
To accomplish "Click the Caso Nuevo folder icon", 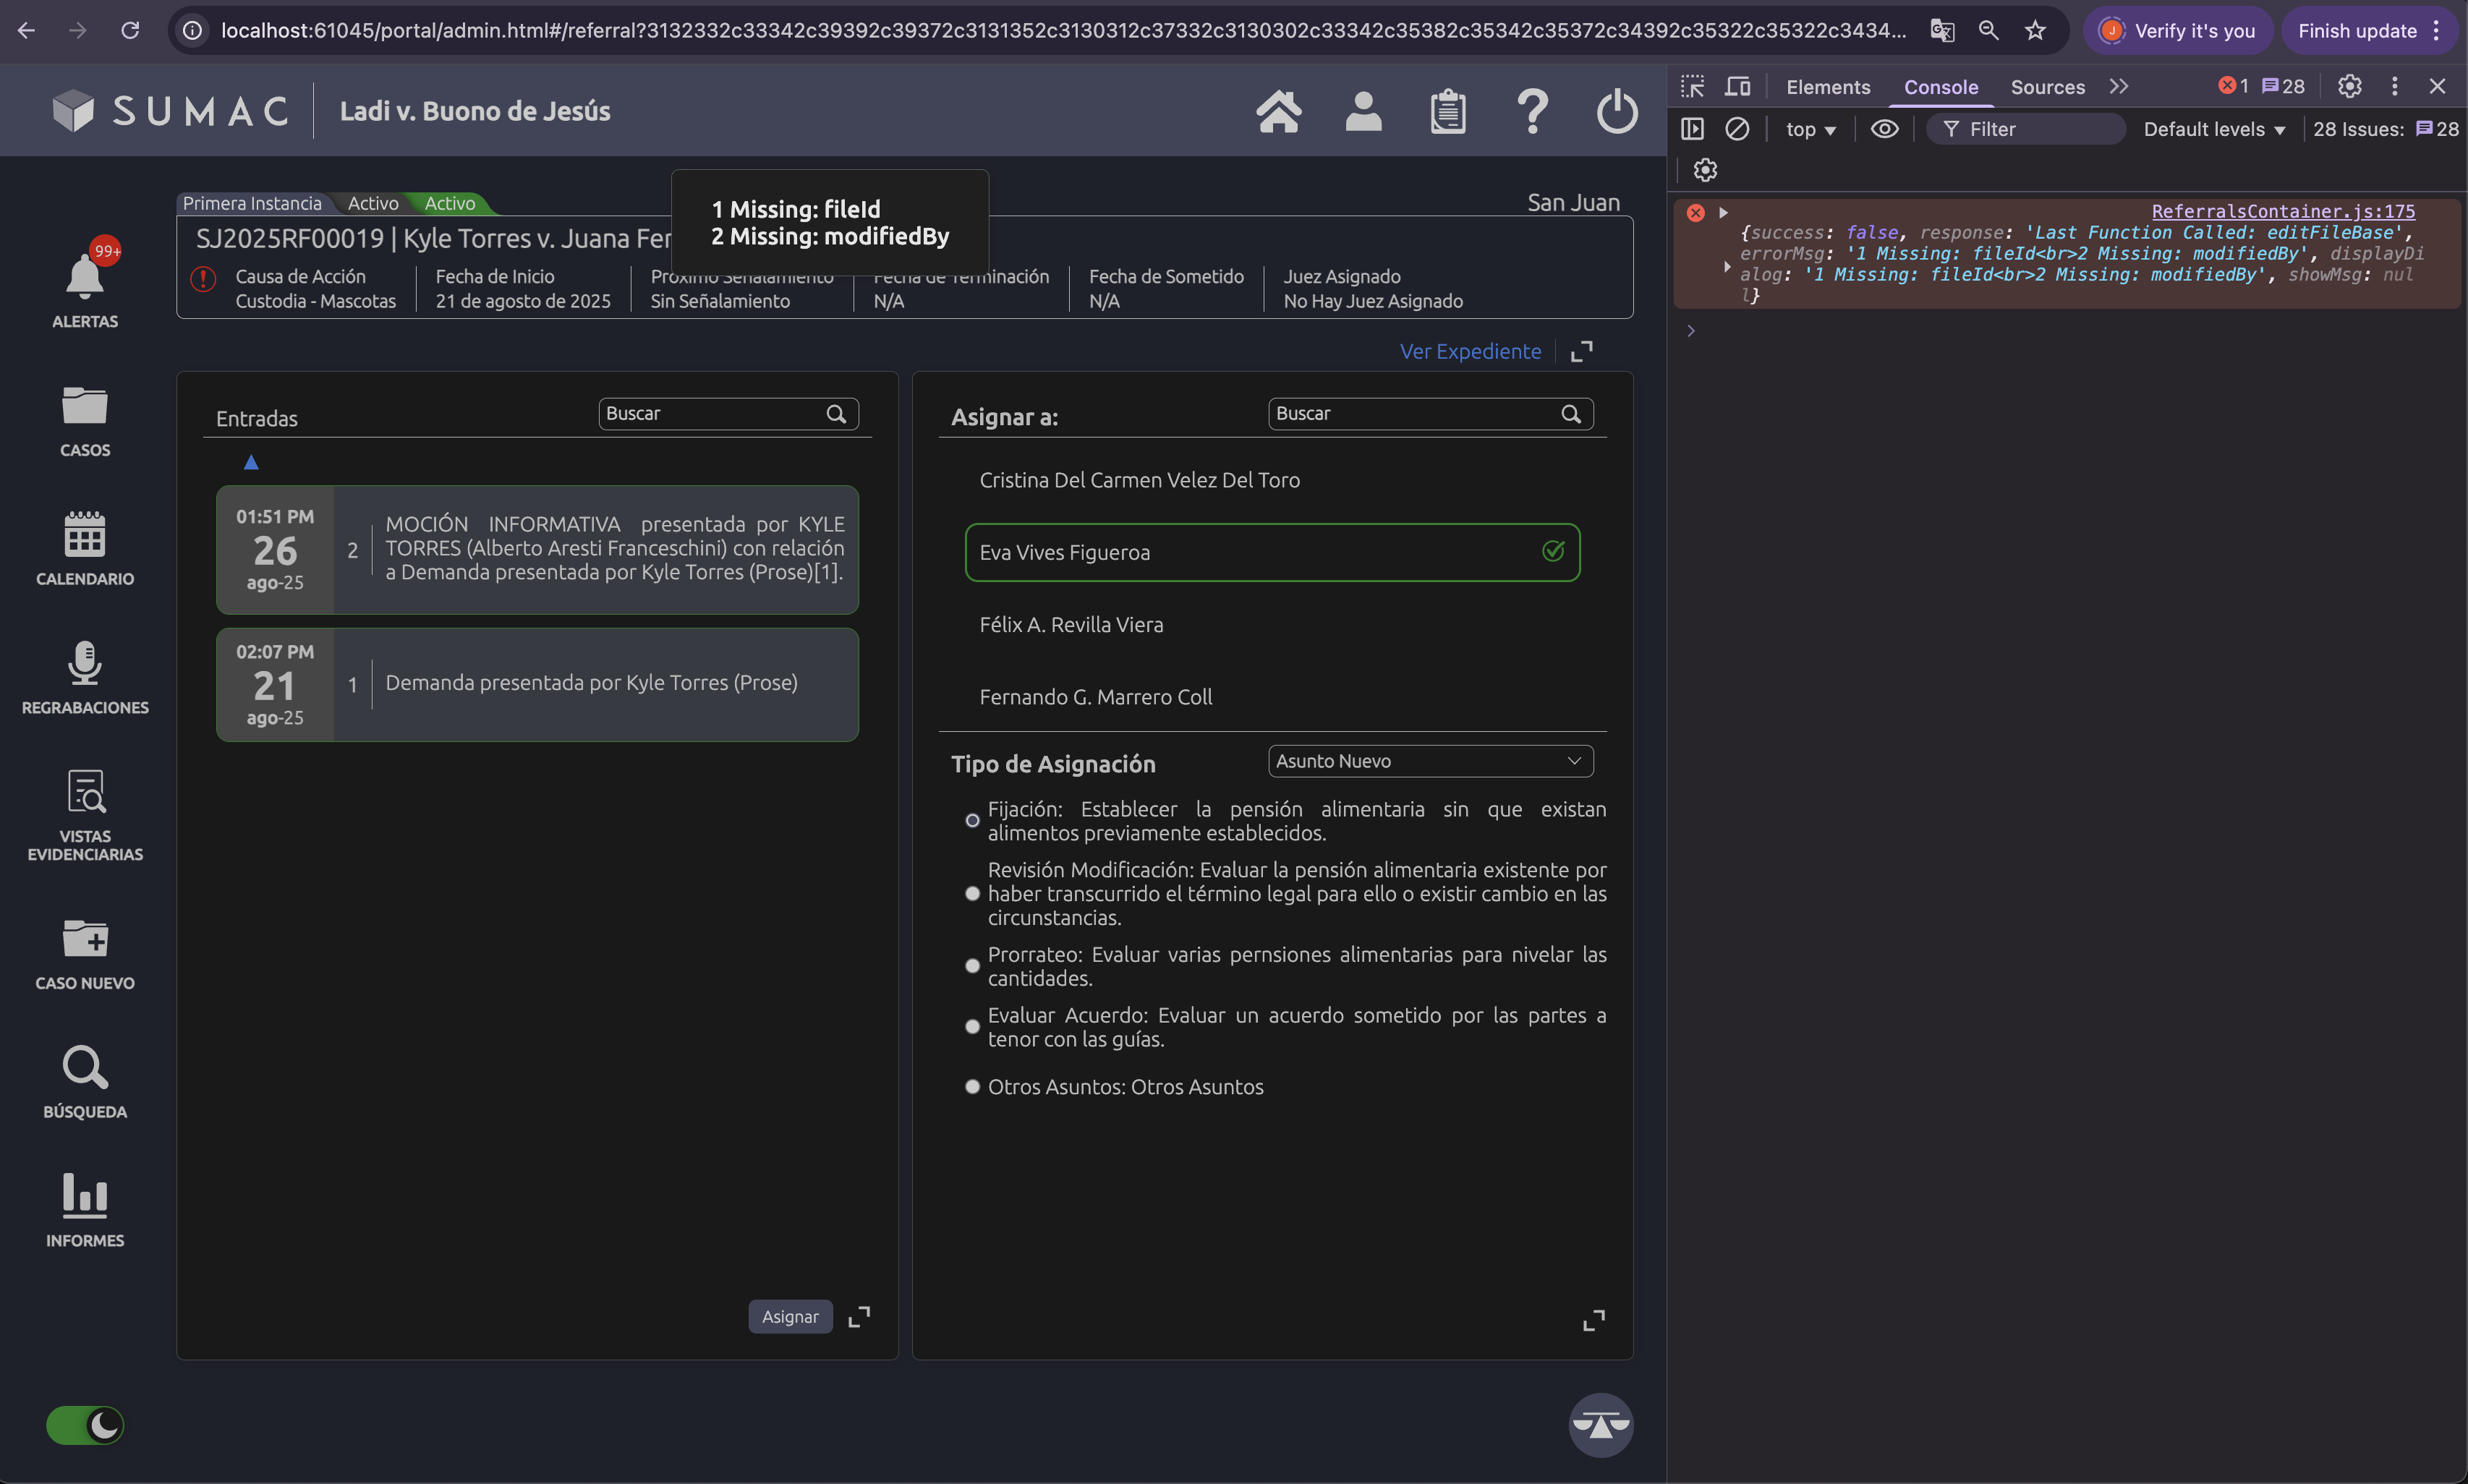I will (x=85, y=939).
